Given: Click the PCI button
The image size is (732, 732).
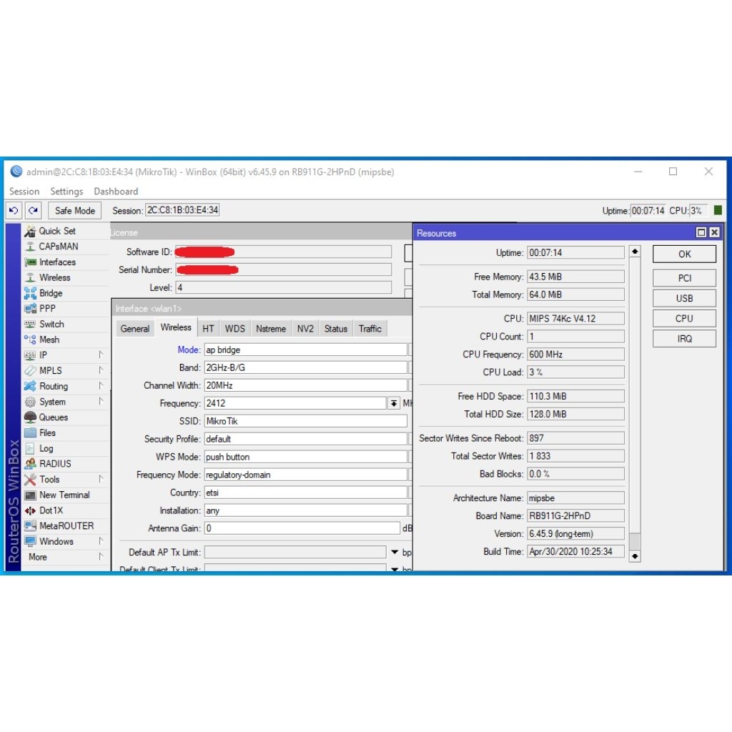Looking at the screenshot, I should click(684, 278).
